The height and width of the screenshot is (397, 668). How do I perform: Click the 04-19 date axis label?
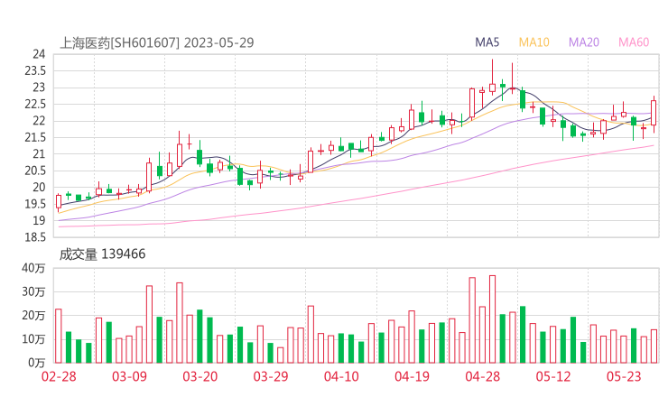pos(412,376)
